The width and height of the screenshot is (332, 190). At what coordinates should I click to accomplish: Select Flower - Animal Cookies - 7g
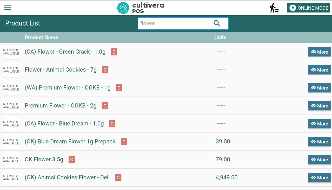click(61, 70)
